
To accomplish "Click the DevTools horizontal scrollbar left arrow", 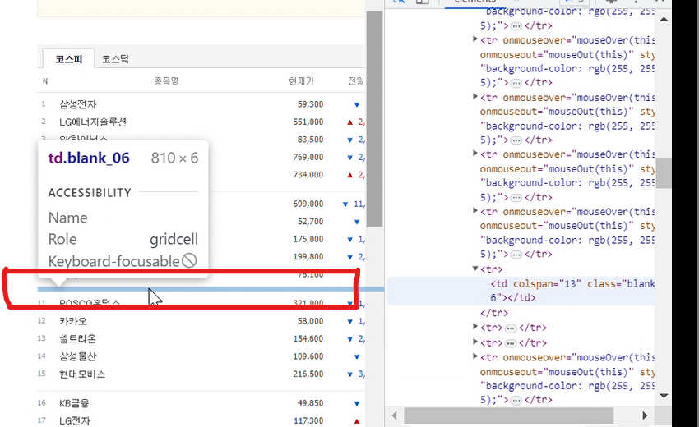I will coord(395,416).
